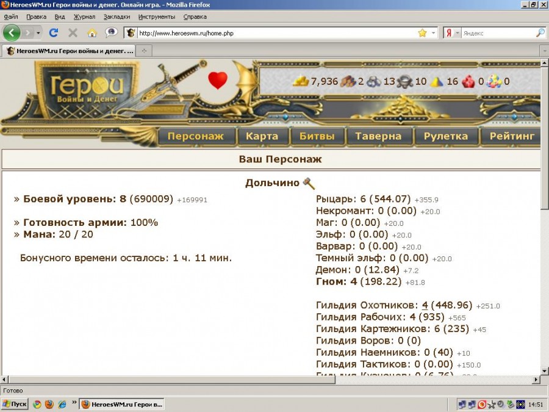
Task: Open the Закладки menu
Action: pos(117,17)
